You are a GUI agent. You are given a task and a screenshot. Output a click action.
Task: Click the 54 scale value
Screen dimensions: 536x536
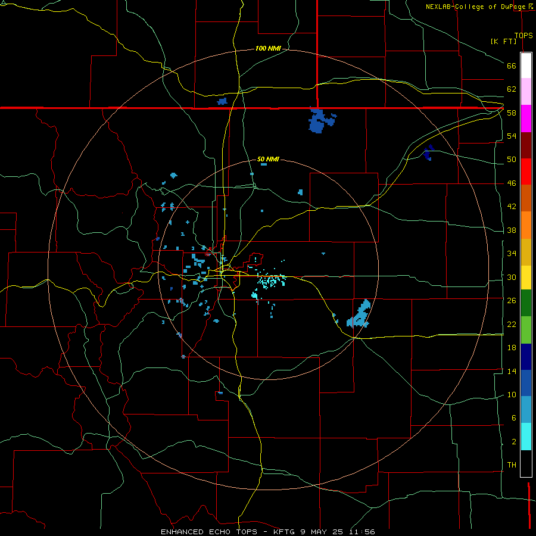[512, 136]
